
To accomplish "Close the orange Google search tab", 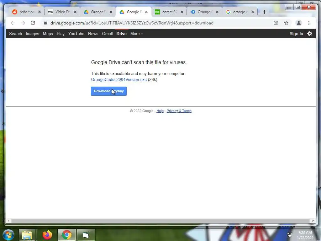I will [253, 12].
